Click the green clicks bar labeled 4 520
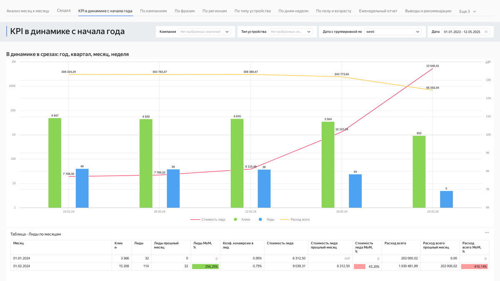500x281 pixels. tap(146, 163)
